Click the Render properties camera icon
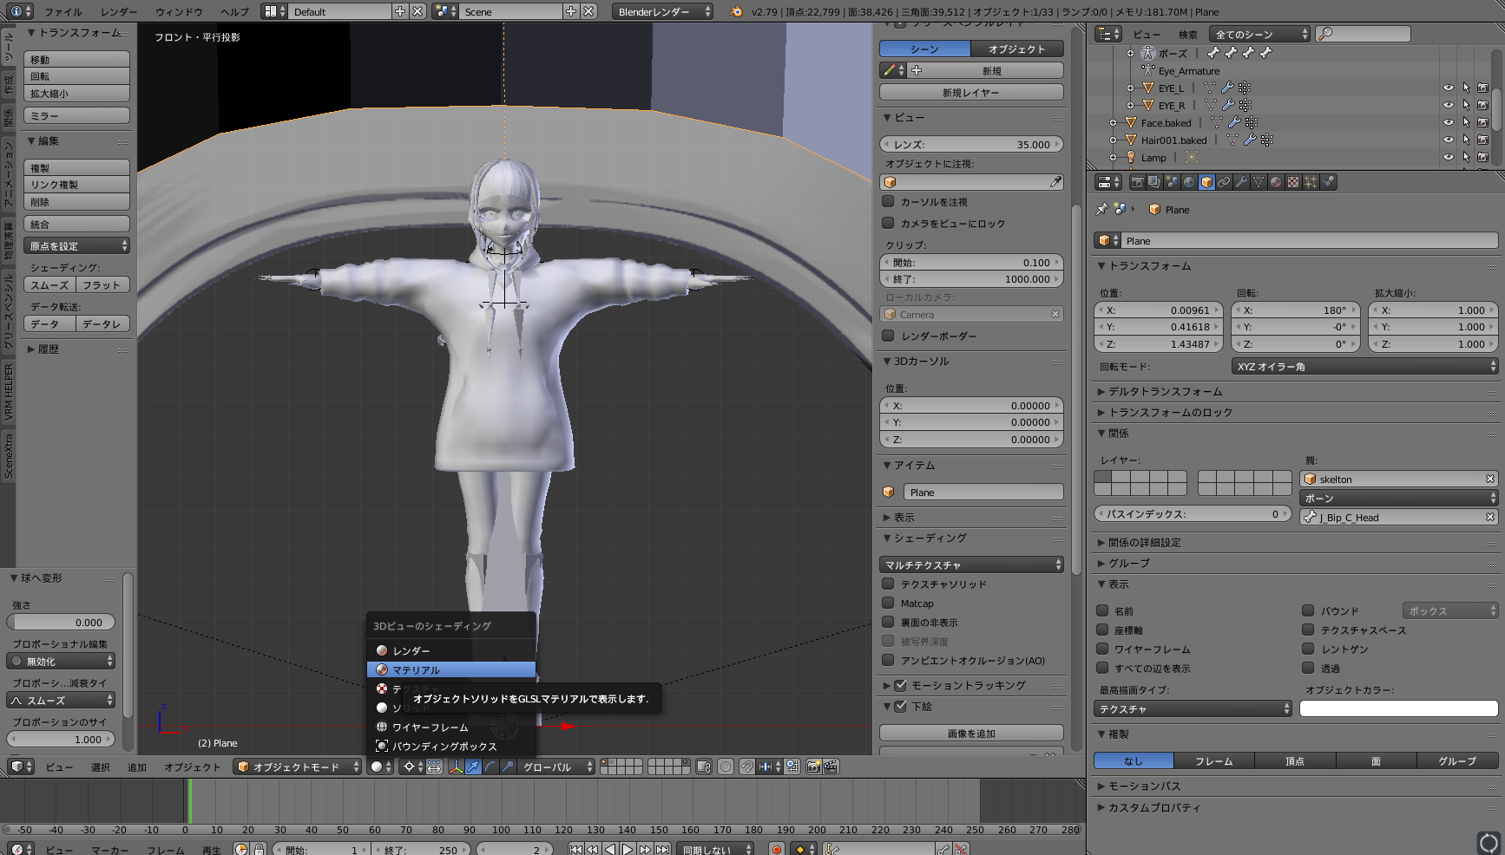The image size is (1505, 855). (x=1137, y=182)
